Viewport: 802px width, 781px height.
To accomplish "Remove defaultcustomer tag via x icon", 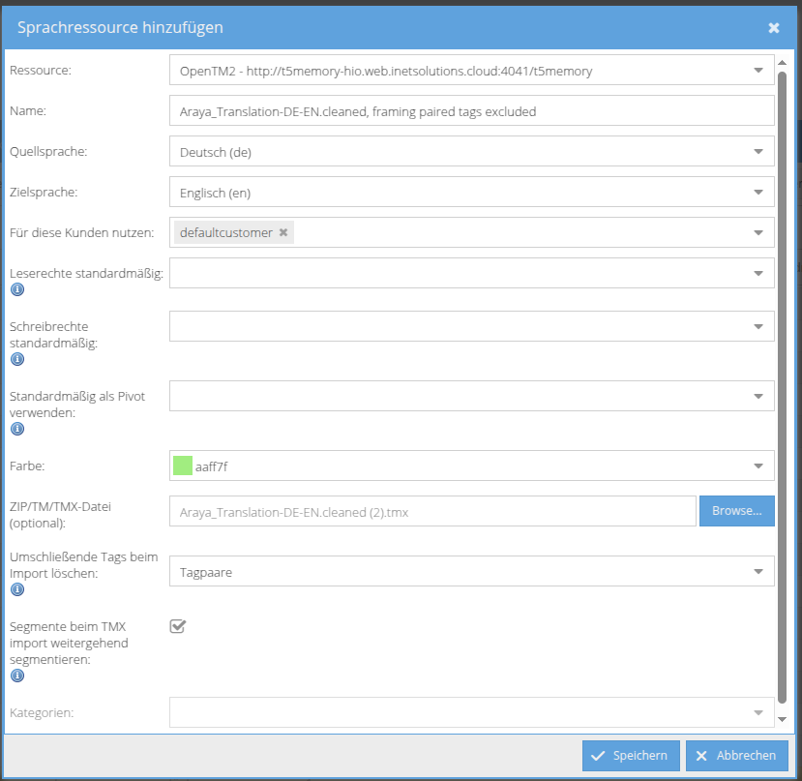I will [283, 232].
